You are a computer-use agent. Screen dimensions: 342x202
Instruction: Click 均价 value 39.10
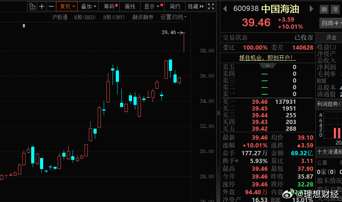click(305, 138)
